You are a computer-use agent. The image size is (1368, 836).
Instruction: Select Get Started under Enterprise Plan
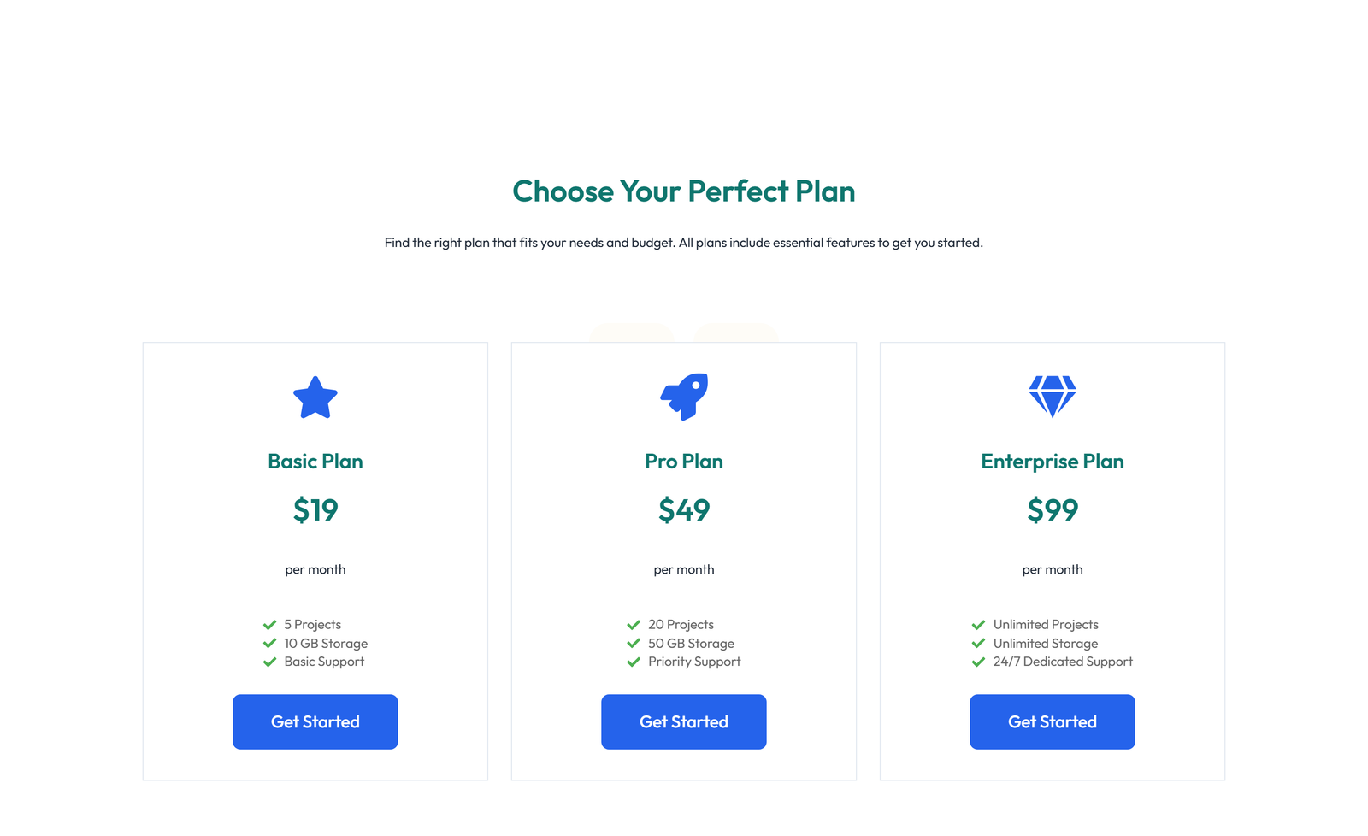click(x=1053, y=721)
